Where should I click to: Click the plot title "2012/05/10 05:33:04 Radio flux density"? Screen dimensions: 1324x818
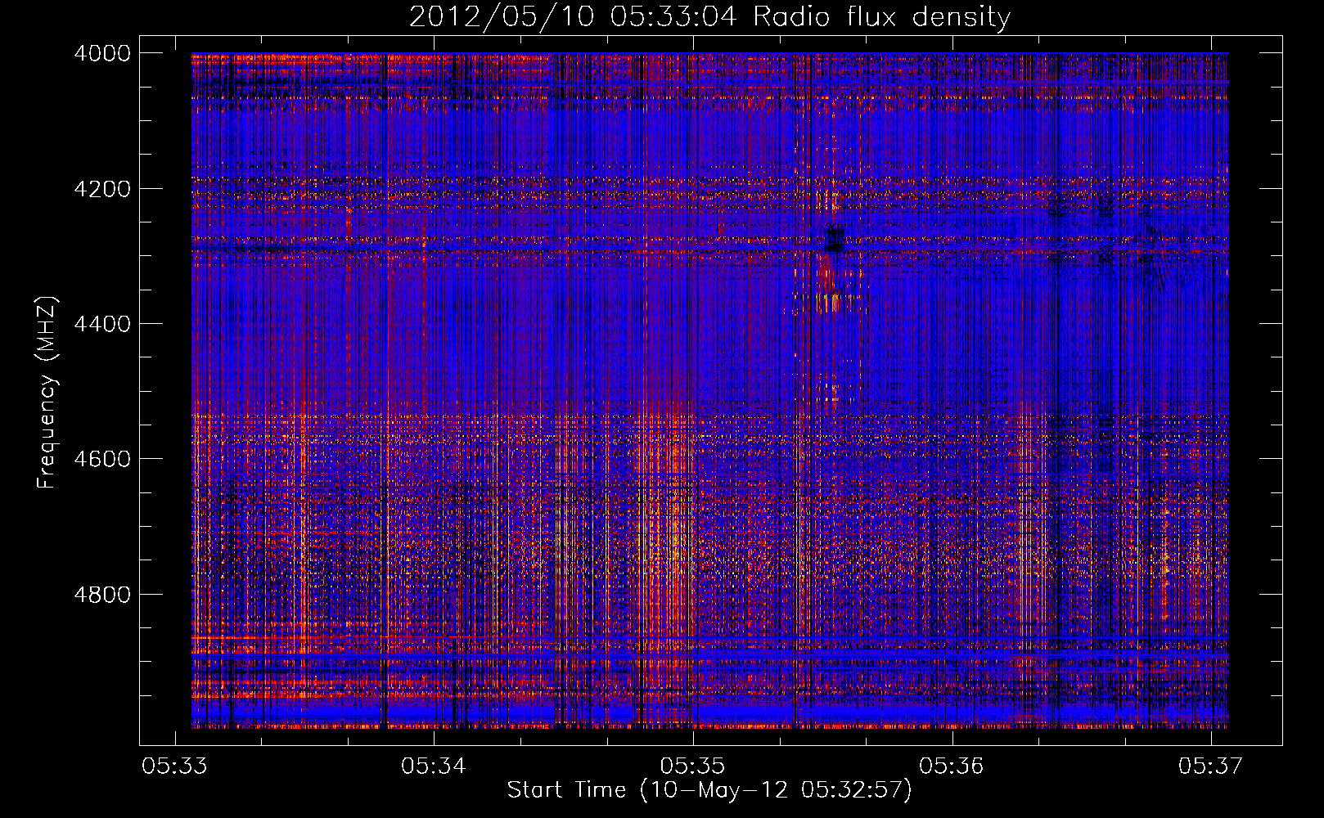click(709, 17)
